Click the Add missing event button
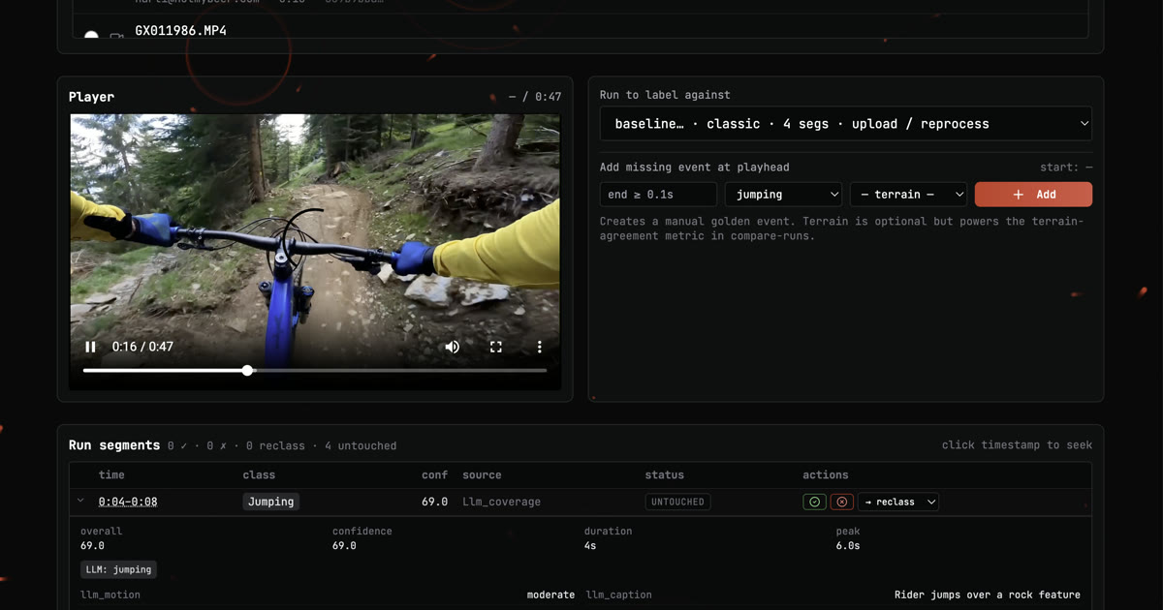The height and width of the screenshot is (610, 1163). [x=1033, y=195]
